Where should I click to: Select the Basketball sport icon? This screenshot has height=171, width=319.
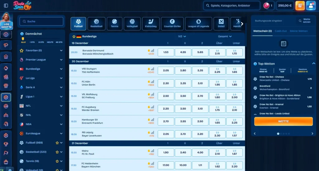(97, 24)
